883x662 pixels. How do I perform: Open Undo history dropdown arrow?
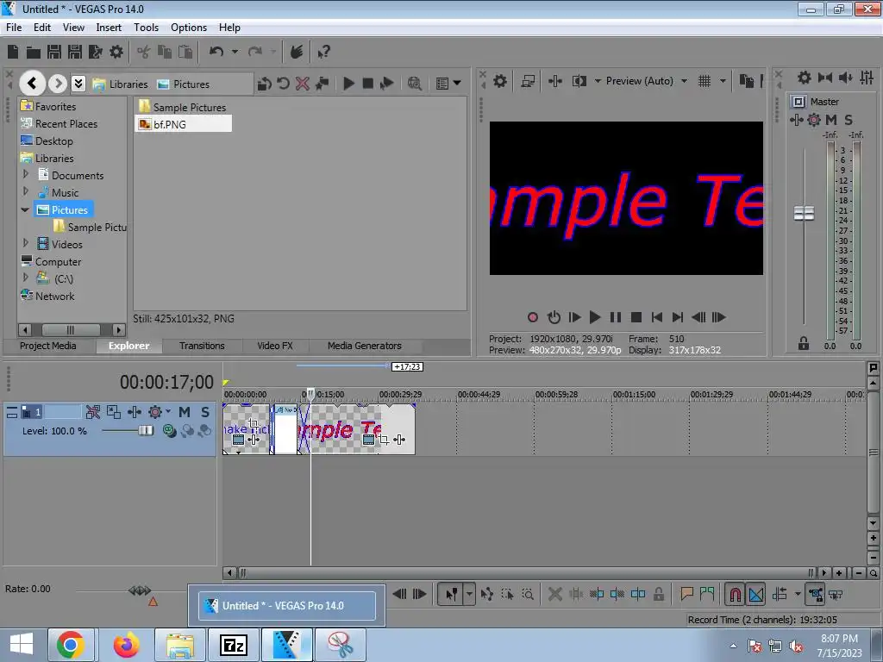[235, 52]
